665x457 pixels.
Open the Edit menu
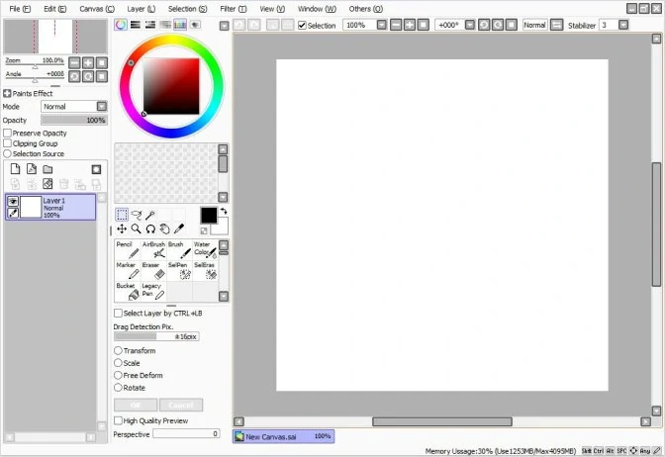click(54, 9)
